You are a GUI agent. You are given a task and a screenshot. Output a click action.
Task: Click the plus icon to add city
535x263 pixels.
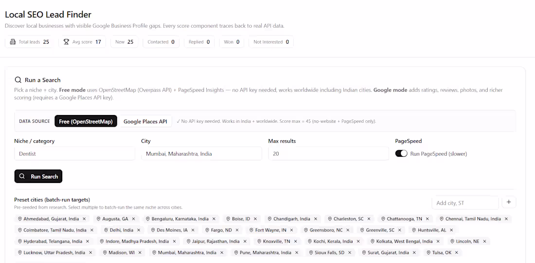(509, 202)
